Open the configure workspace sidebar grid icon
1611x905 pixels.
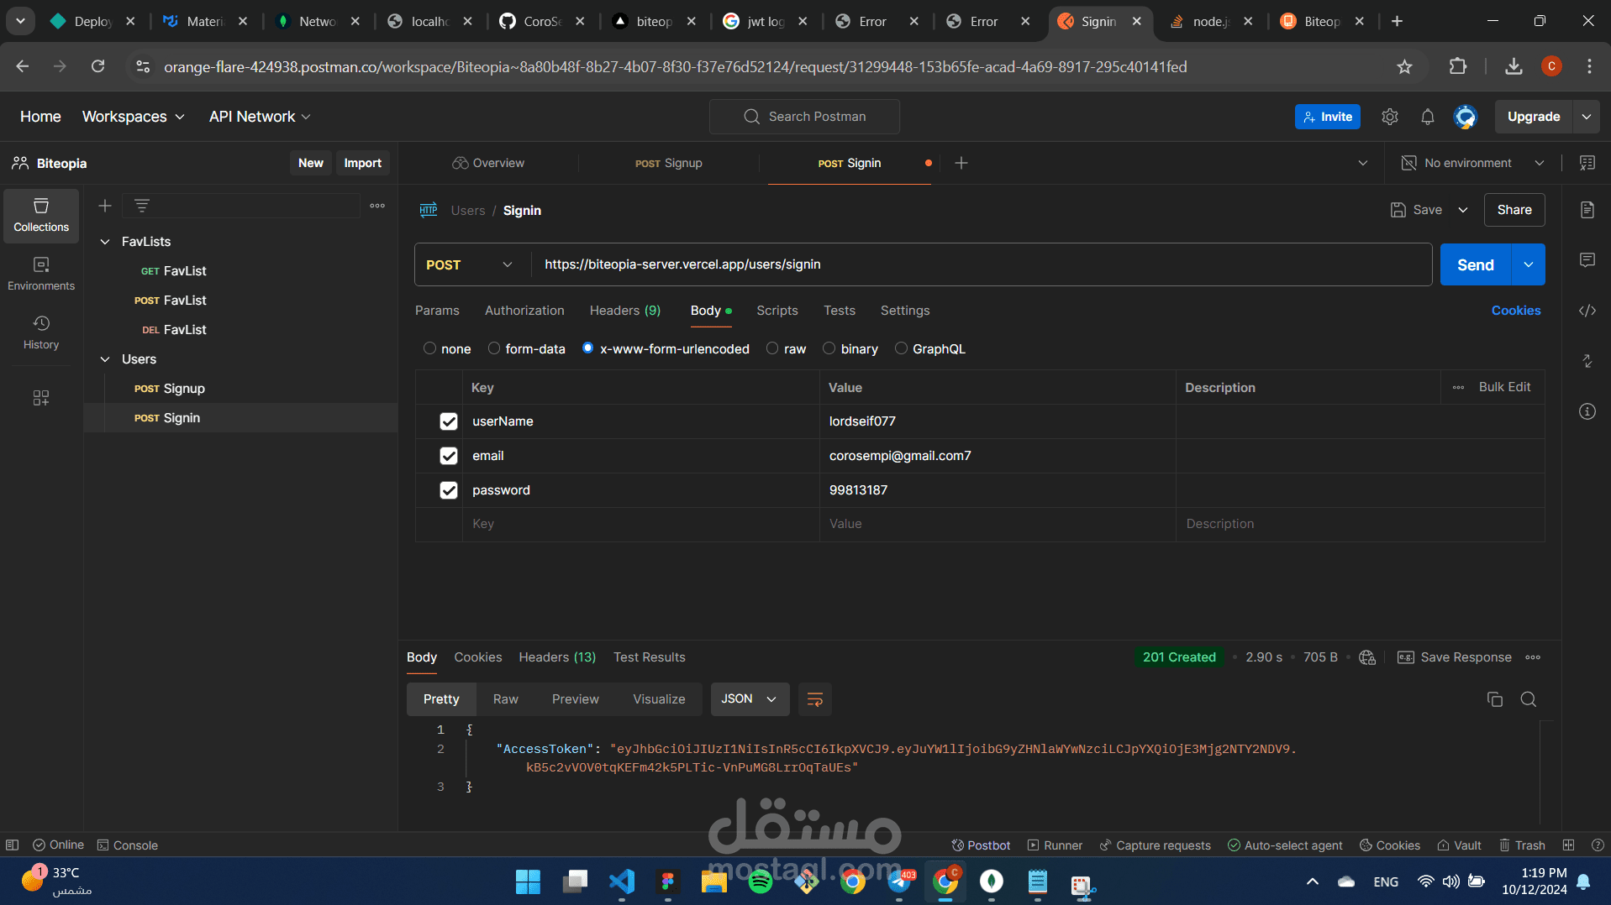tap(41, 397)
